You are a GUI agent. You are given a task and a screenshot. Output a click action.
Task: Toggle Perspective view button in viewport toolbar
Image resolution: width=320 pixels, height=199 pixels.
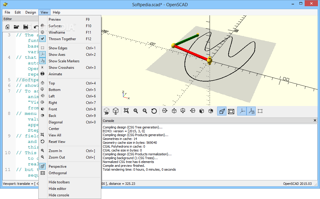point(222,111)
